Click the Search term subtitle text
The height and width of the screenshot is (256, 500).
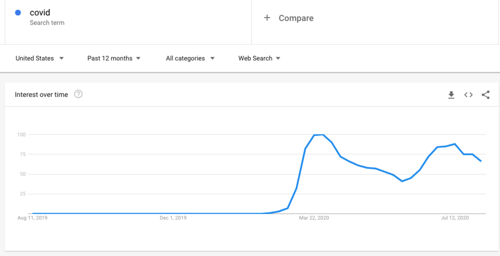[47, 23]
